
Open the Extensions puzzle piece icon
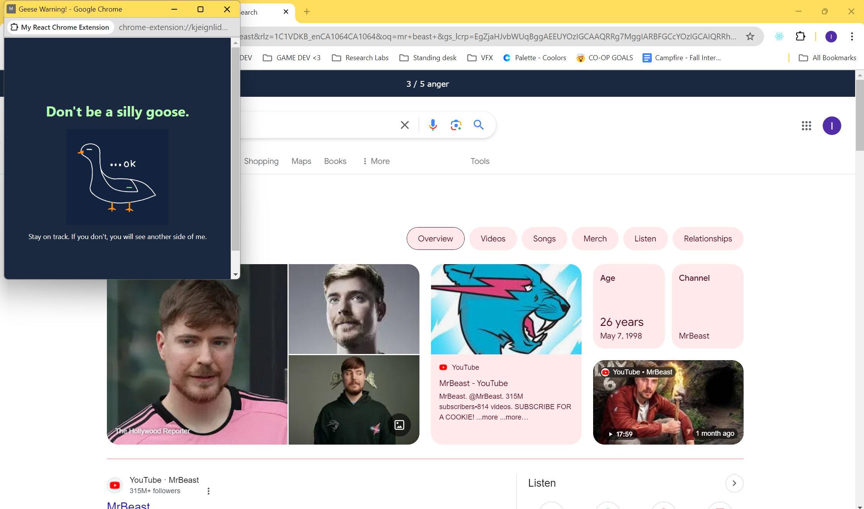tap(800, 37)
